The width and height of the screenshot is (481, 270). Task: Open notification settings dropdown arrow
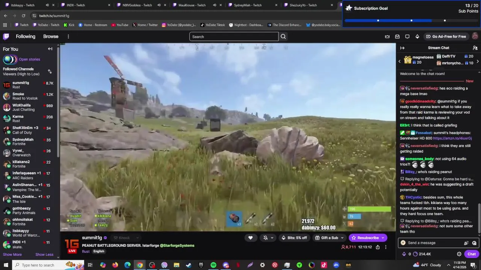point(272,238)
